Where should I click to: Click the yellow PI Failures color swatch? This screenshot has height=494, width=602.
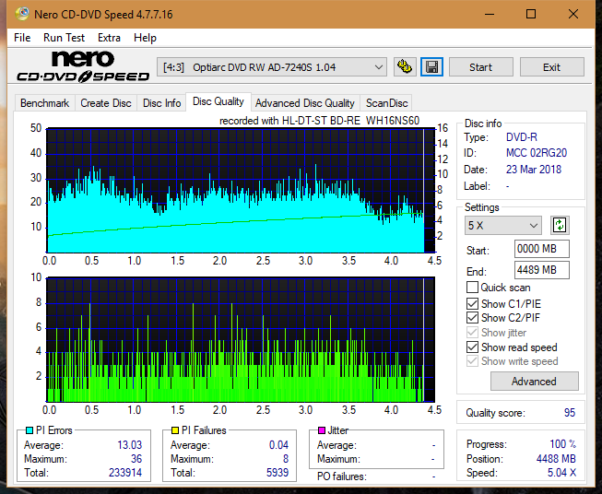tap(175, 430)
